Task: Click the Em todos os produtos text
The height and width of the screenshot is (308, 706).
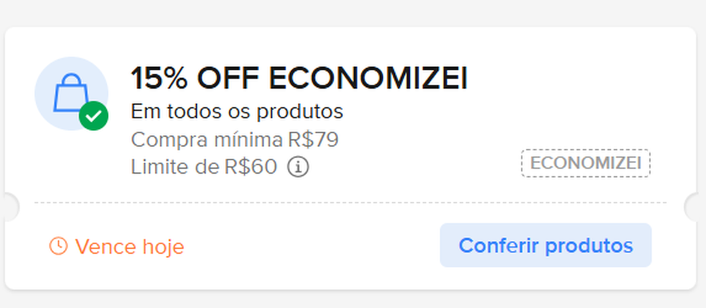Action: click(237, 112)
